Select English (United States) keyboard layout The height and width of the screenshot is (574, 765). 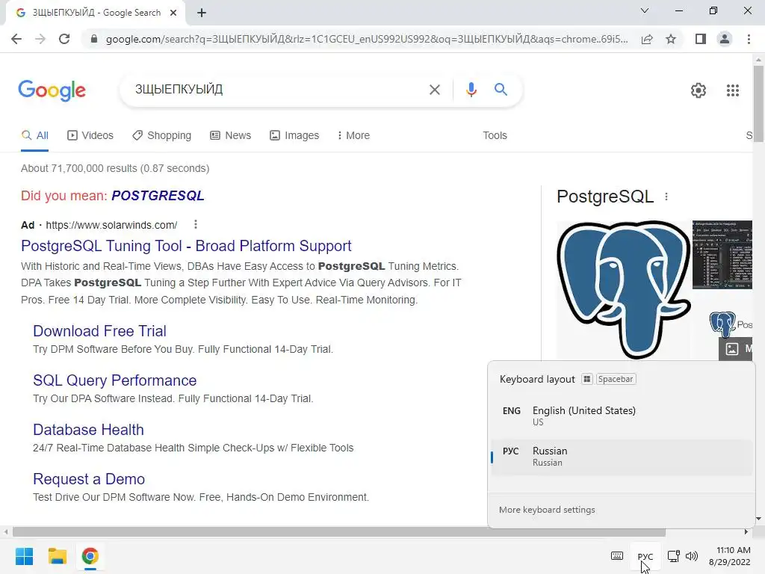(x=621, y=416)
